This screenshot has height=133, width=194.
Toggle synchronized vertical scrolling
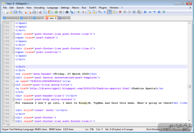(89, 12)
